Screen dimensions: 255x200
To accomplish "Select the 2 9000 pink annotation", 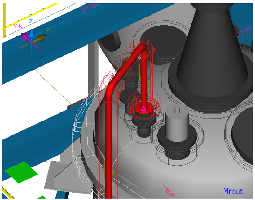I will (168, 191).
